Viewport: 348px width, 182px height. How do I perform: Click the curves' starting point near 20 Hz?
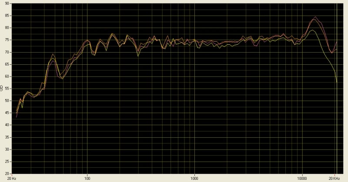17,116
